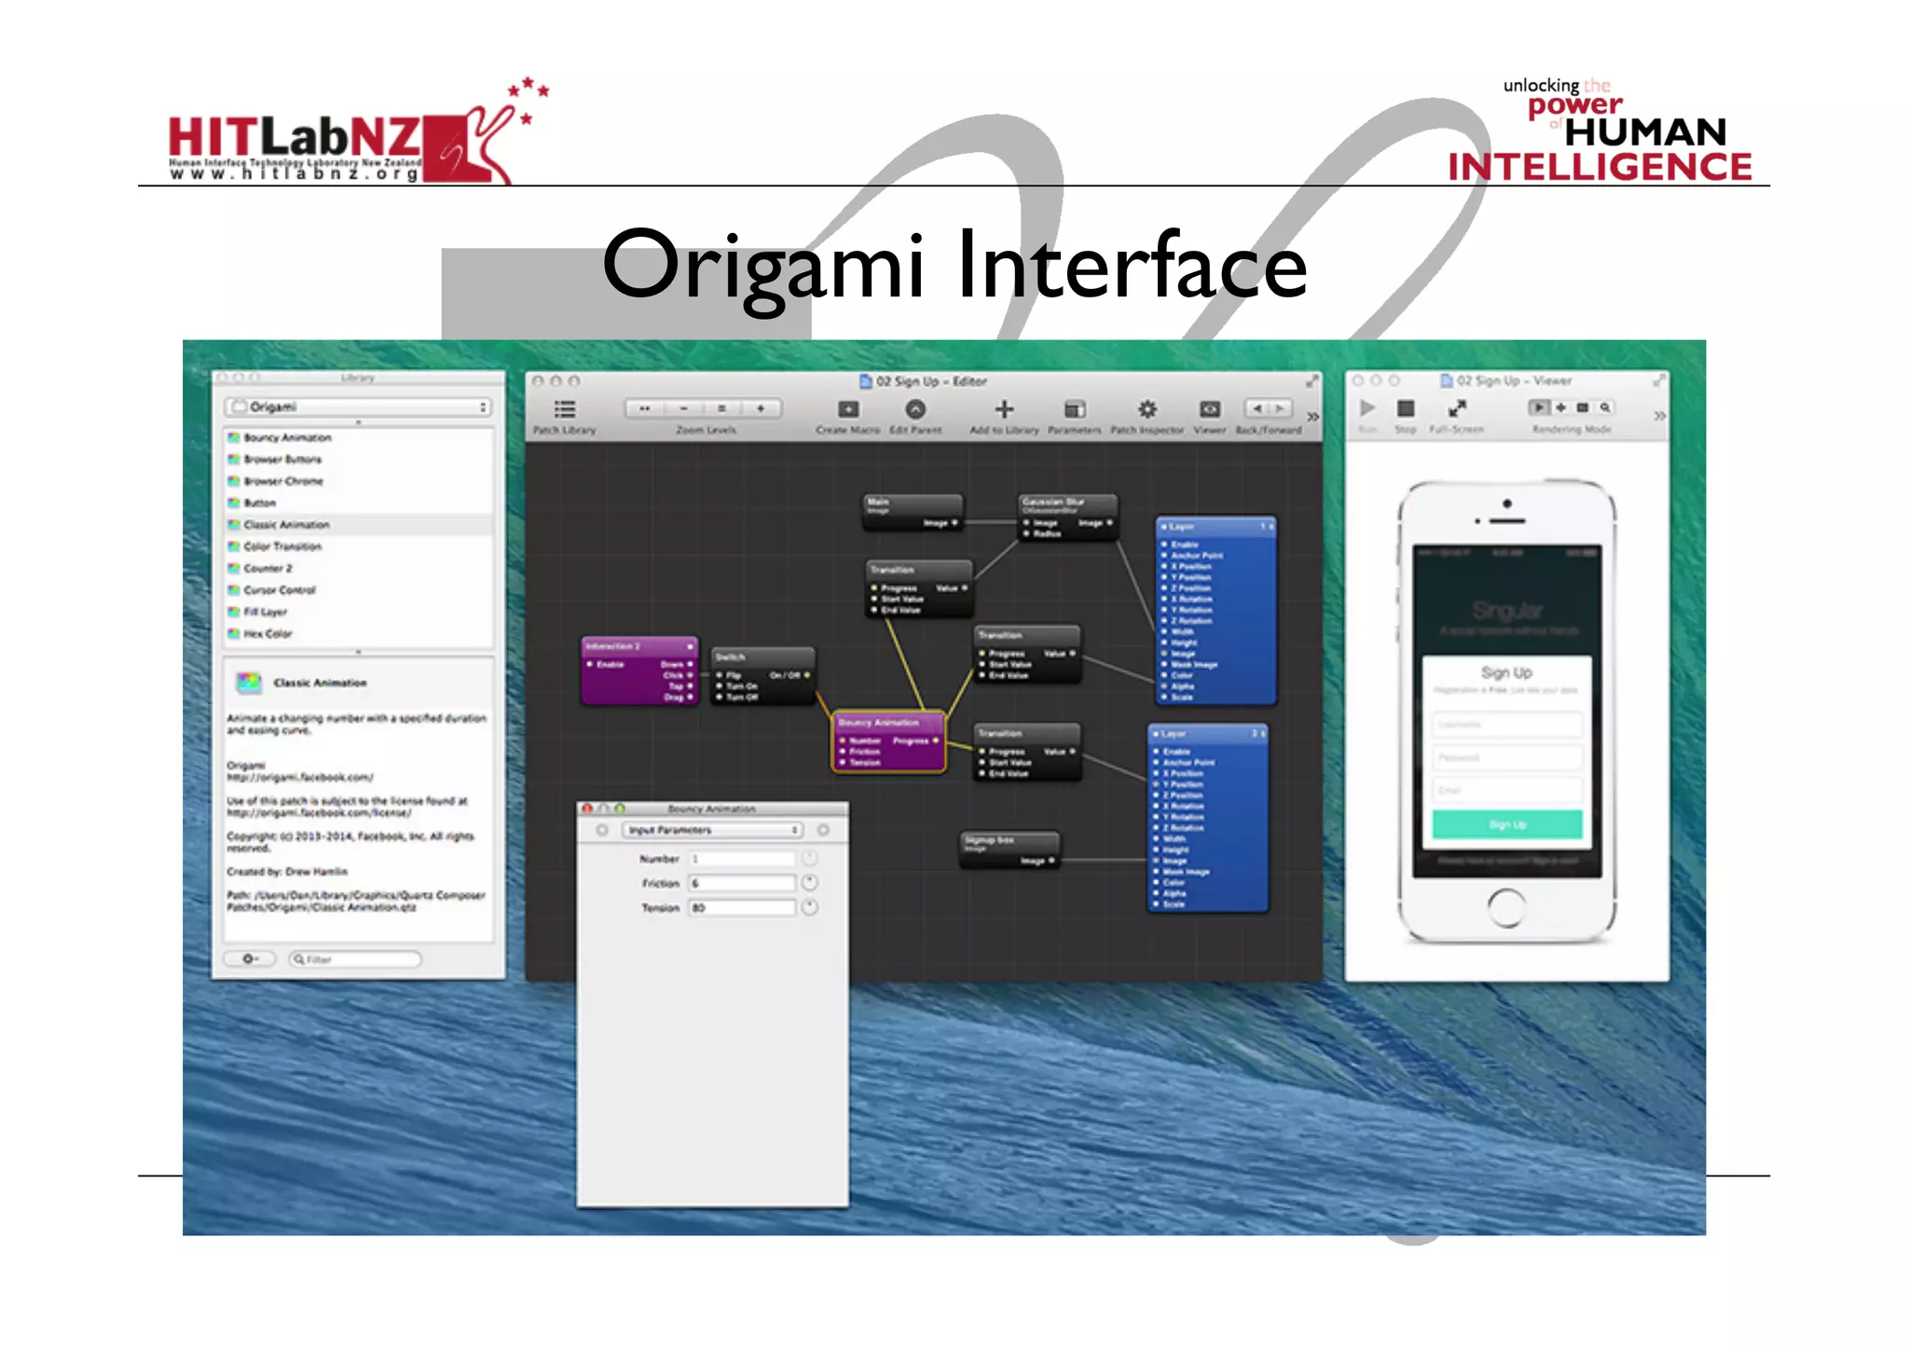Click the Add to Library plus icon
Screen dimensions: 1909x1349
pyautogui.click(x=1004, y=409)
